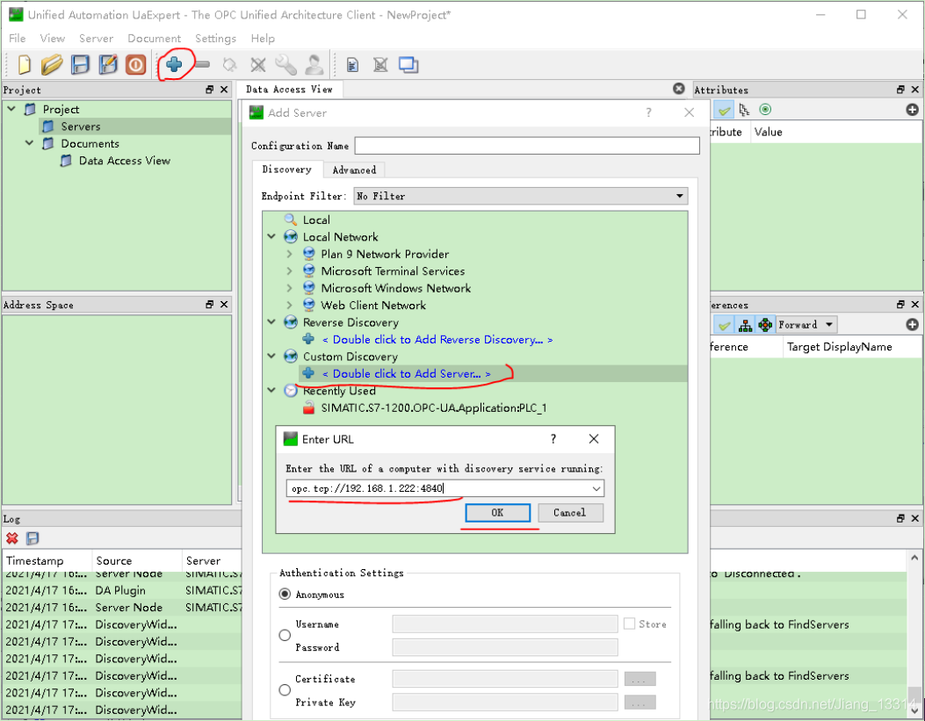Remove server with the minus toolbar icon
Viewport: 925px width, 721px height.
tap(202, 64)
